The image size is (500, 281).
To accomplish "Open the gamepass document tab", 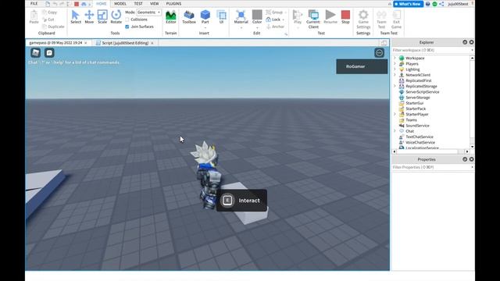I will [58, 43].
